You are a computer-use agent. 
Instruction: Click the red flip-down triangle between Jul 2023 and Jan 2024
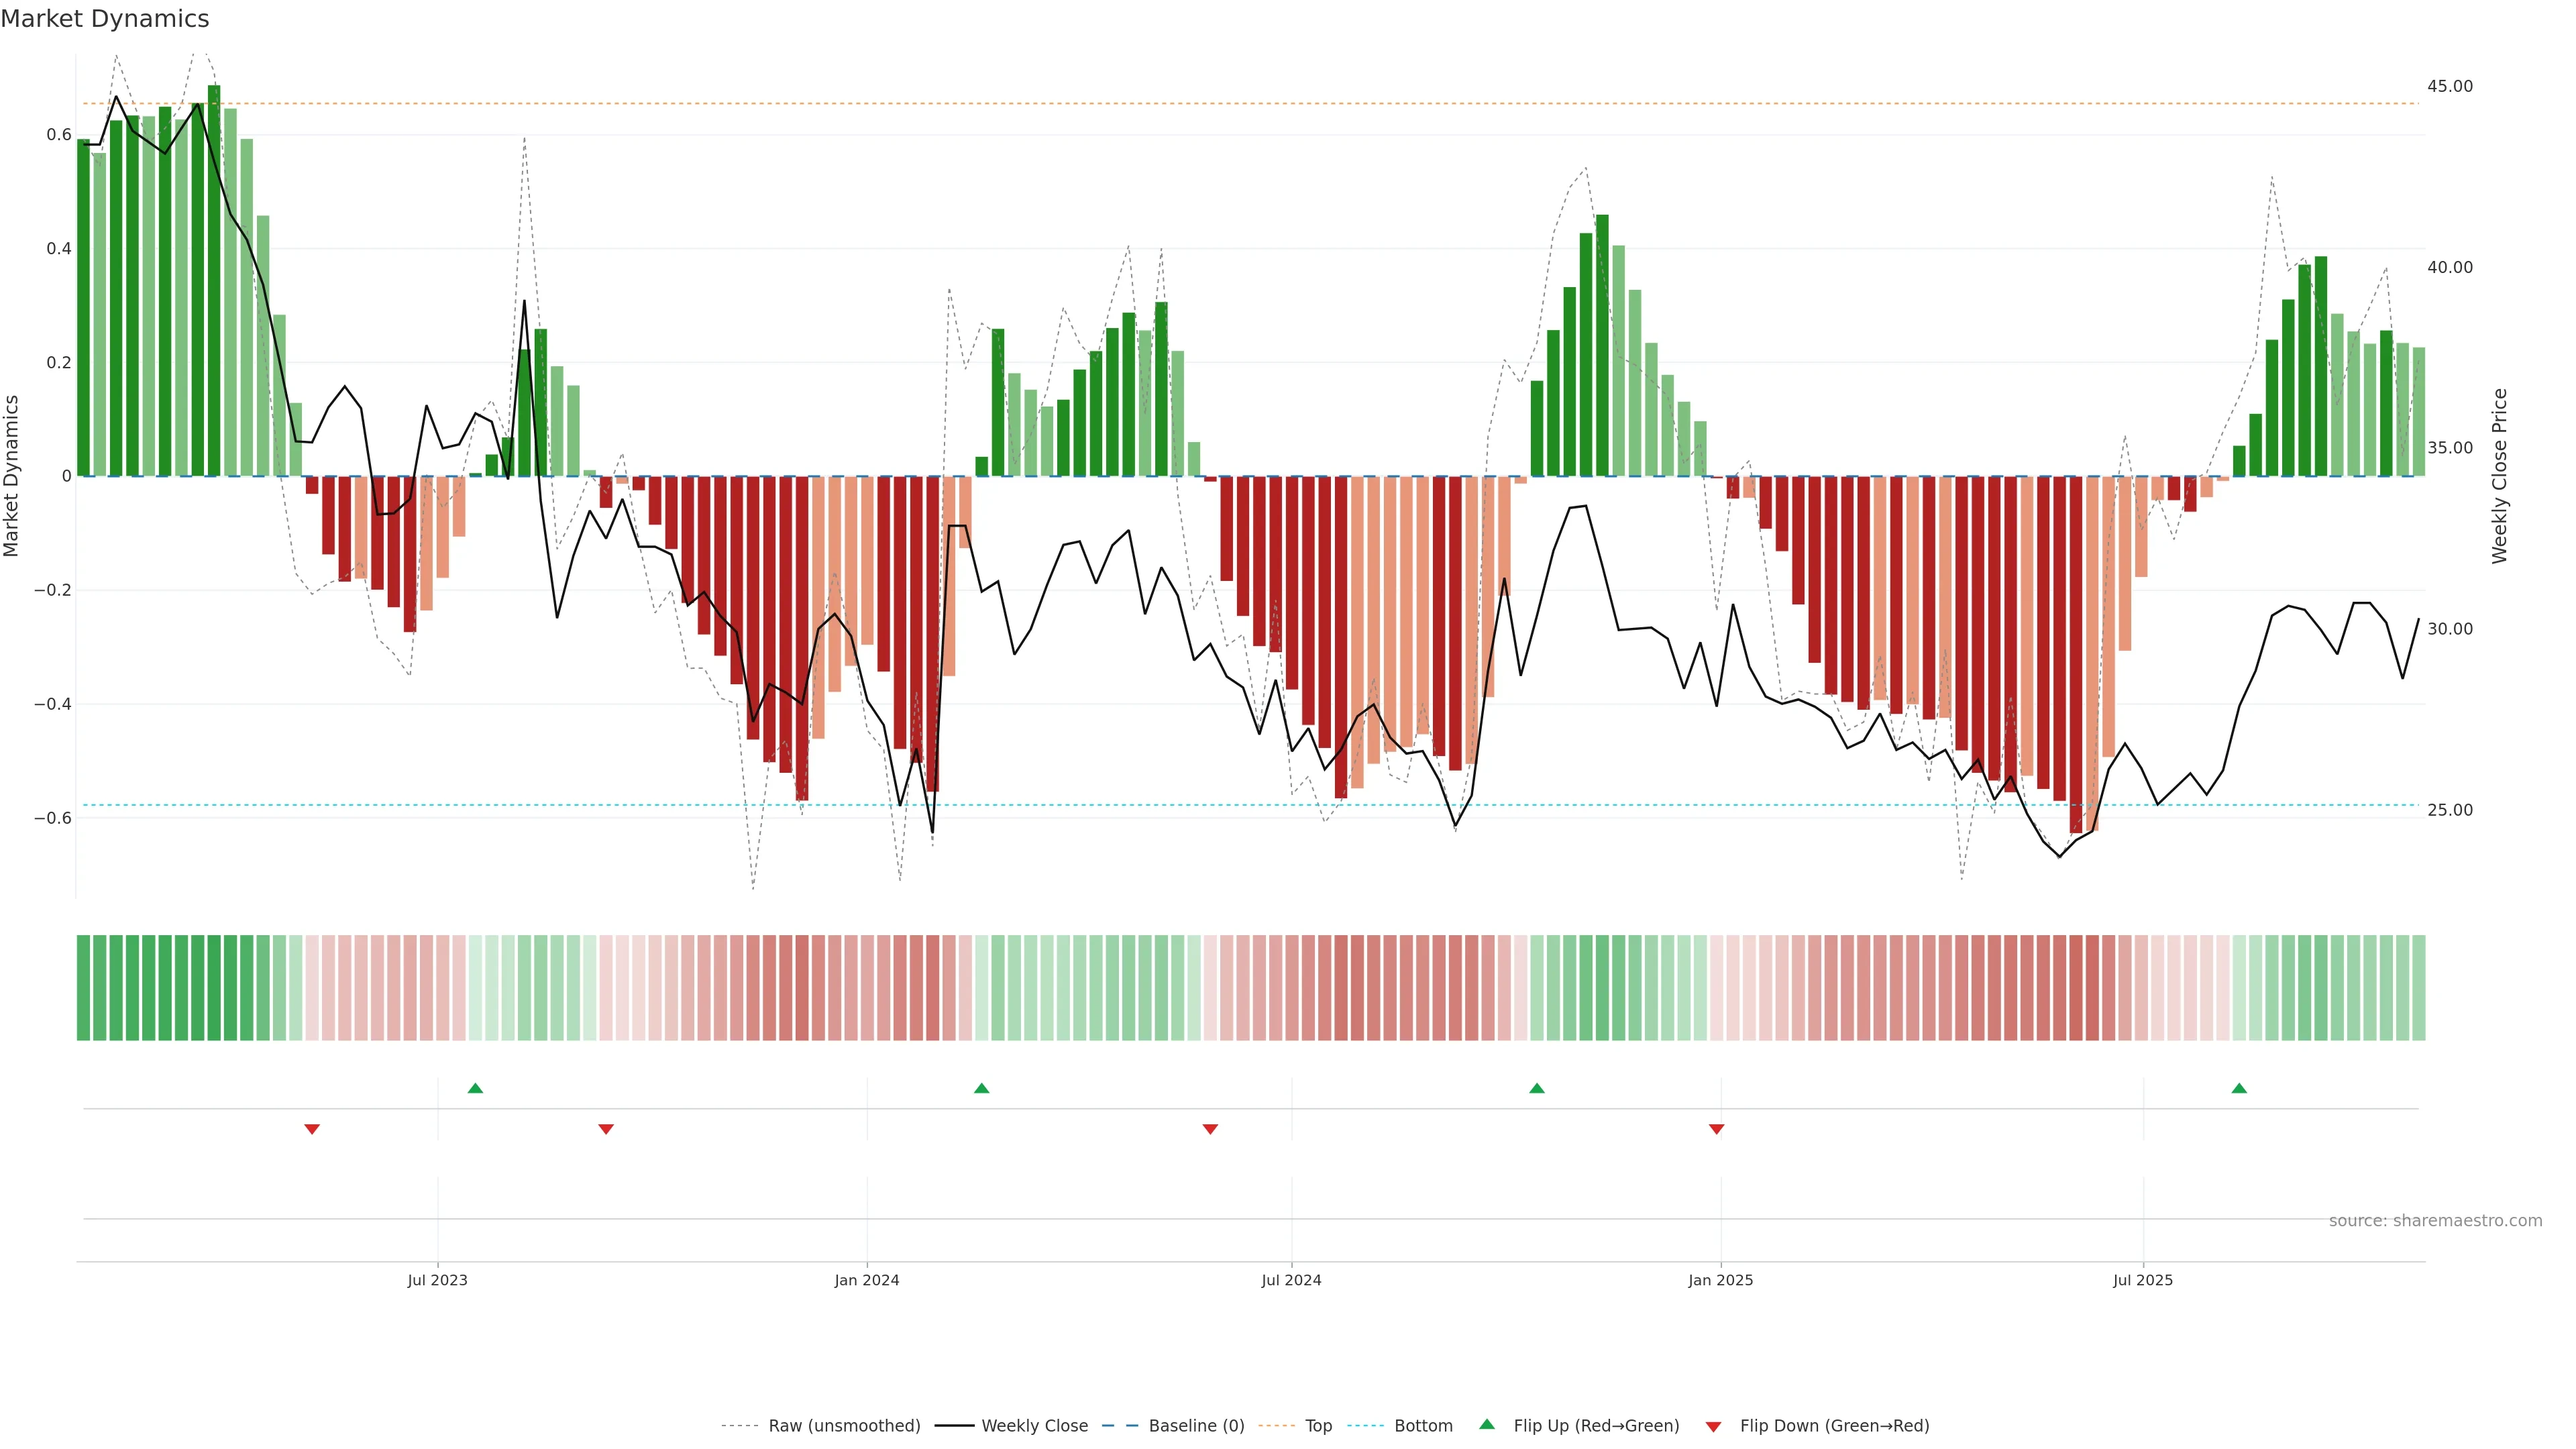[606, 1129]
